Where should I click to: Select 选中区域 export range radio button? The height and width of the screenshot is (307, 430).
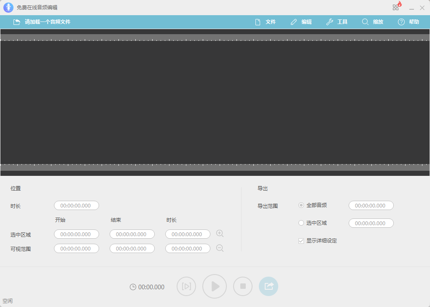(x=301, y=223)
